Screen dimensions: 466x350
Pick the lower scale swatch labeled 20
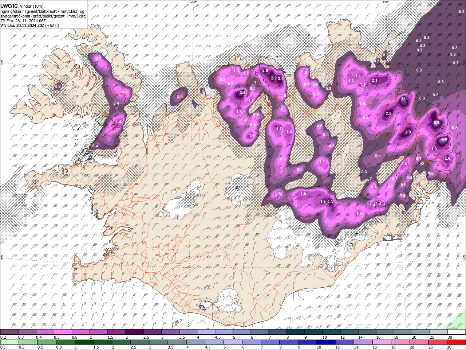tap(419, 342)
